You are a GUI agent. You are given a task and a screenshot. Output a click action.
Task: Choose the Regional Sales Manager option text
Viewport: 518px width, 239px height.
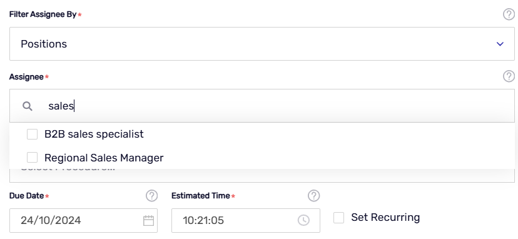tap(104, 158)
